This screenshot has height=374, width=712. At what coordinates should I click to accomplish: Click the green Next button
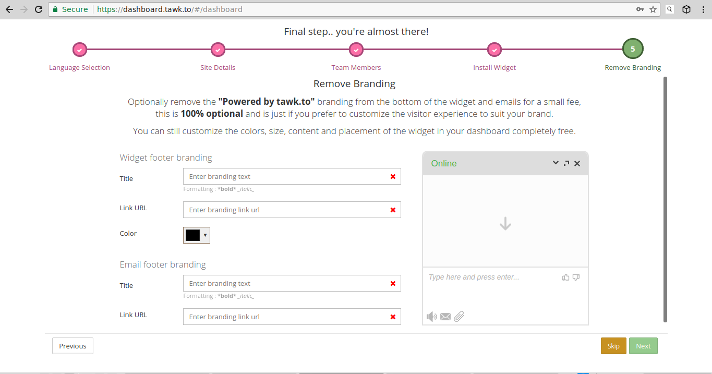coord(643,346)
